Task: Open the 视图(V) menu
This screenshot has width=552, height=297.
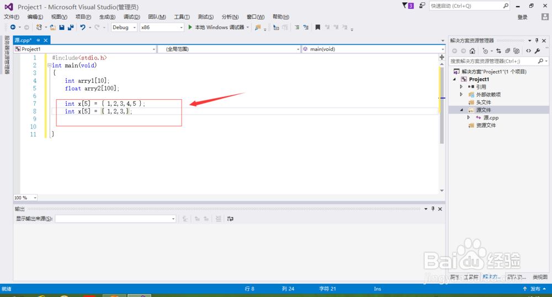Action: [59, 17]
